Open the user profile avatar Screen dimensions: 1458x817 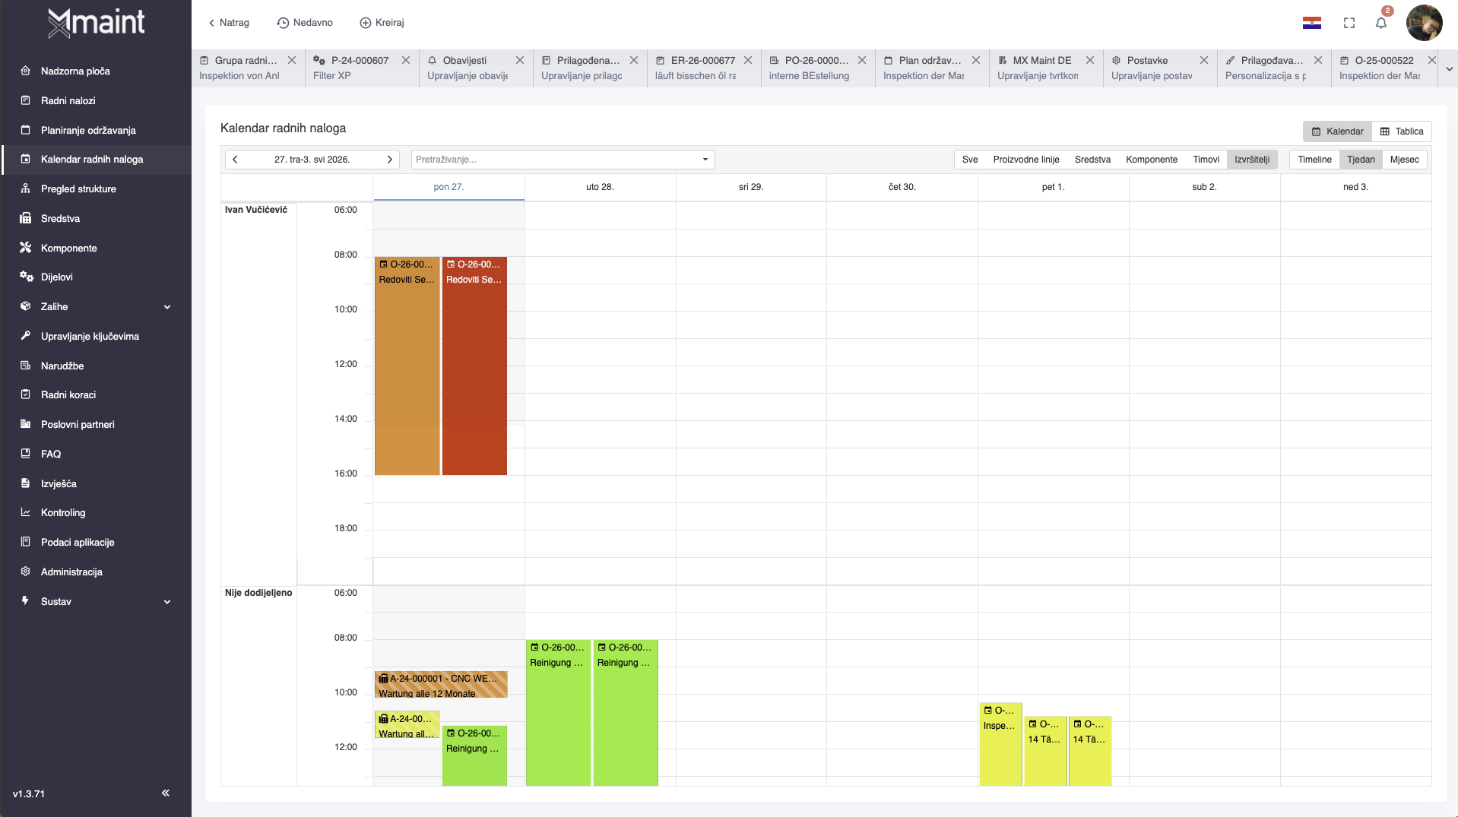[x=1423, y=23]
